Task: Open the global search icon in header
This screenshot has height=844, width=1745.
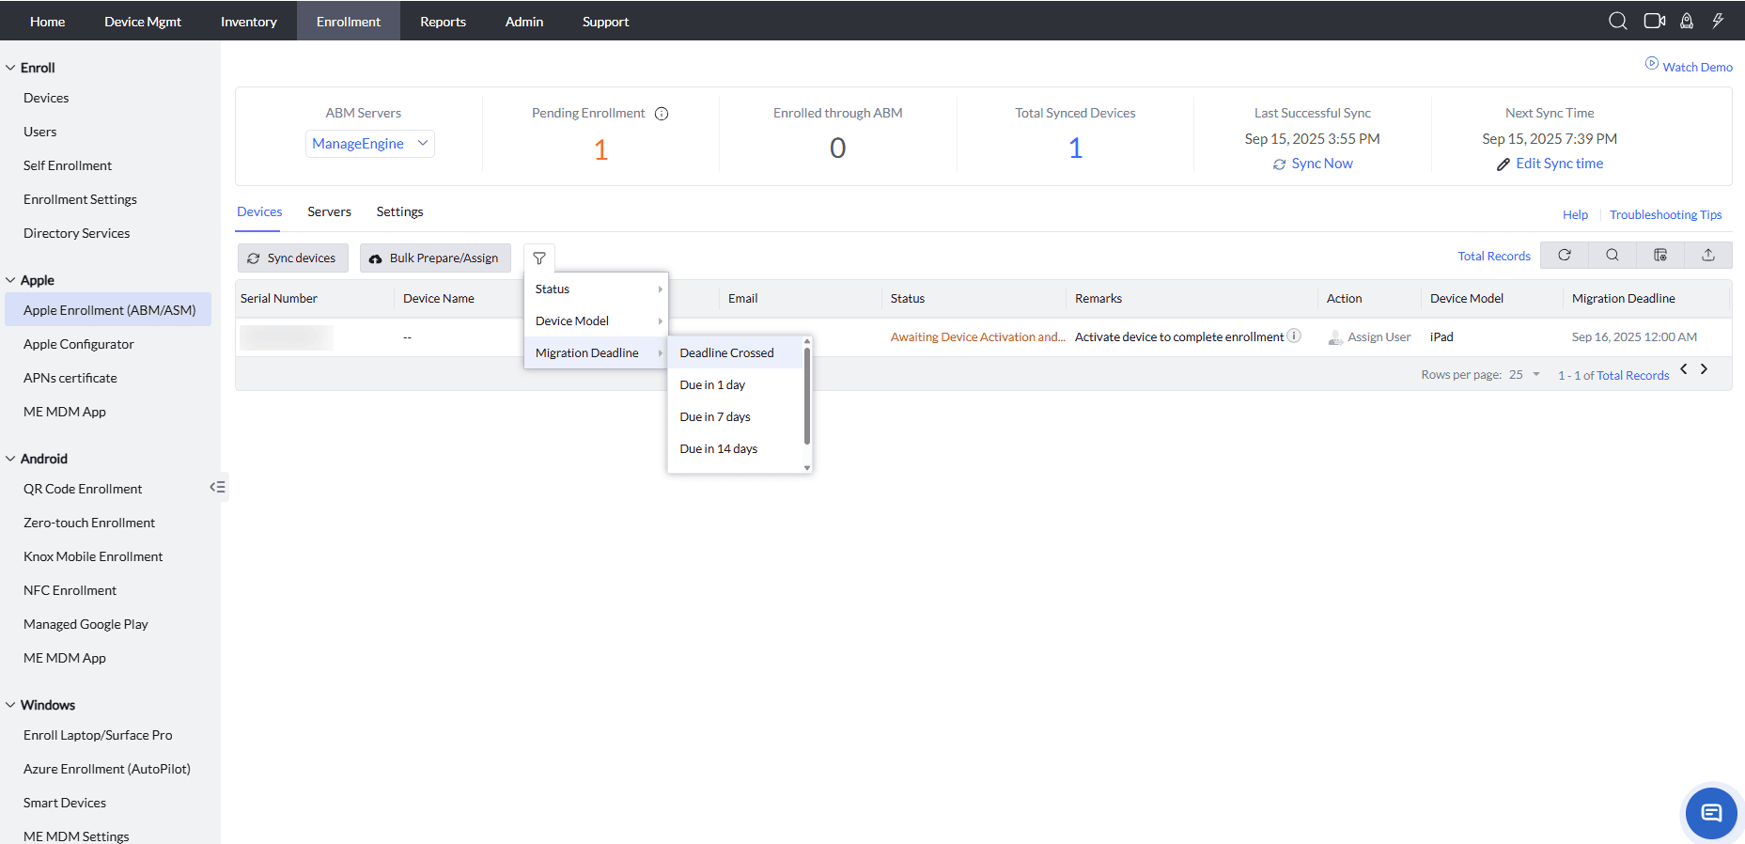Action: click(1617, 21)
